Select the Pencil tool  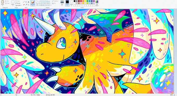24,2
